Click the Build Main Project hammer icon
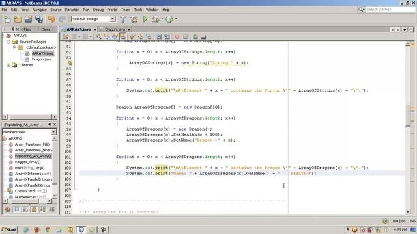The width and height of the screenshot is (417, 234). coord(122,19)
